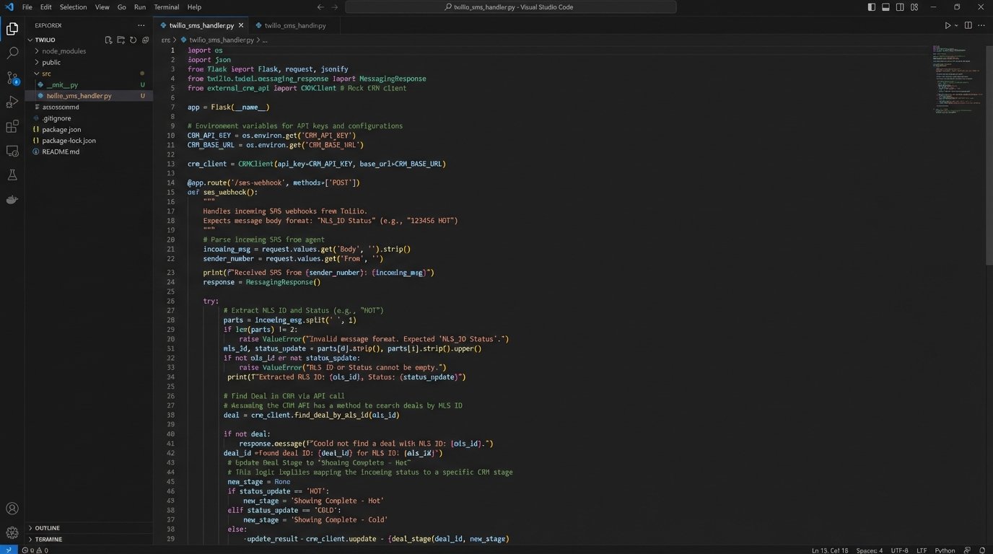Open the Docker whale icon view

[x=12, y=200]
